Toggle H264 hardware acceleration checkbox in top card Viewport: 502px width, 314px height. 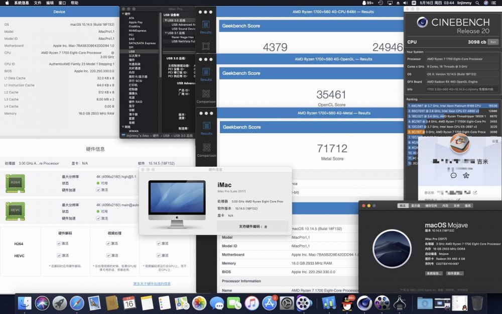(x=98, y=190)
